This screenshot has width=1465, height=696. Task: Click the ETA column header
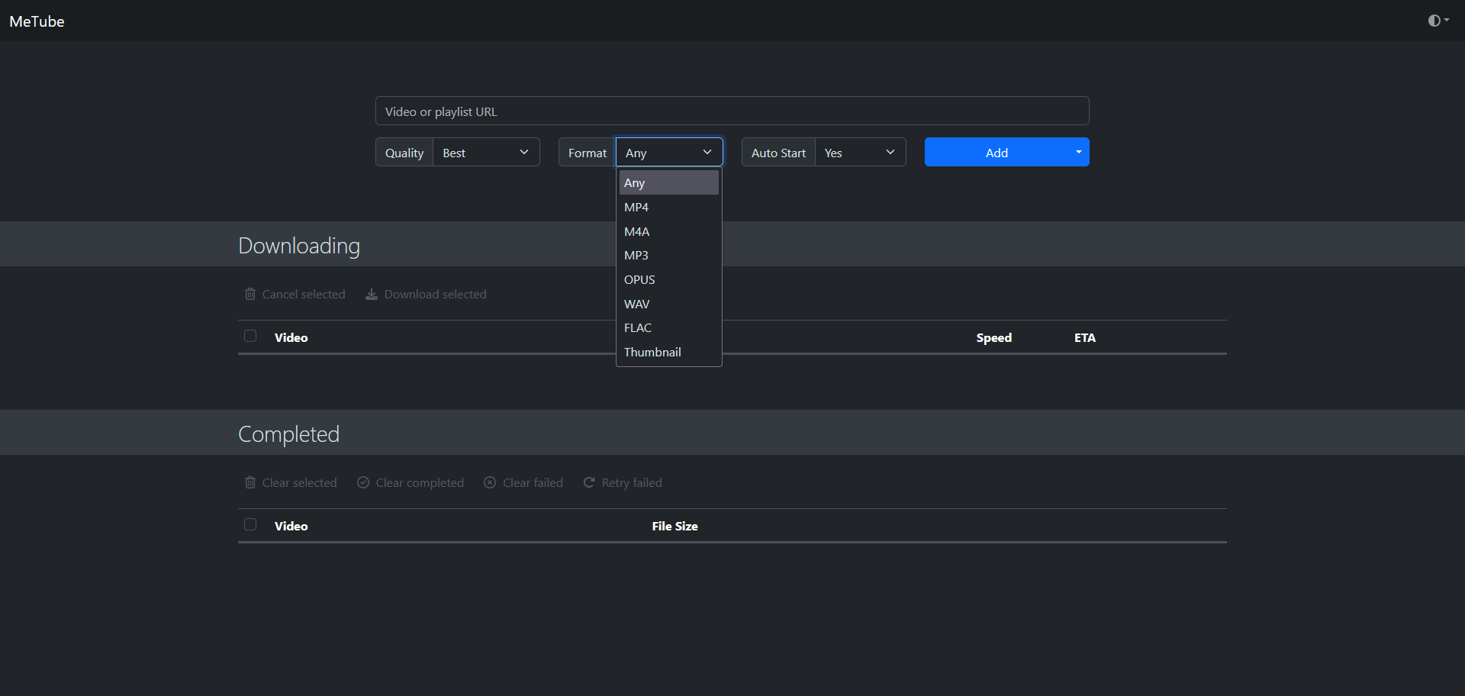1084,337
